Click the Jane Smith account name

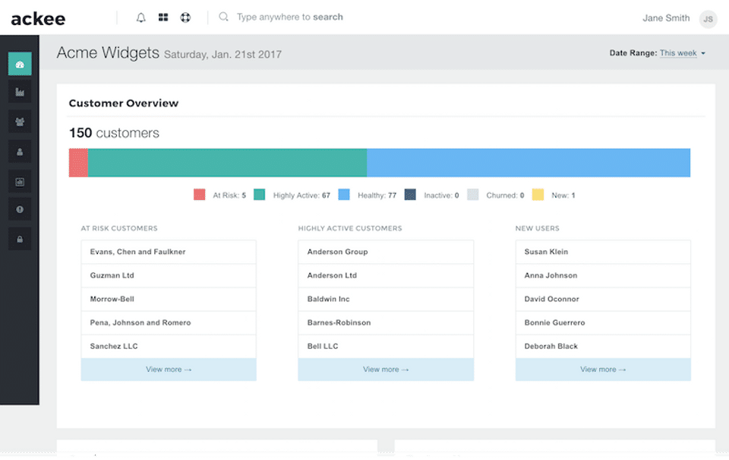click(x=666, y=18)
